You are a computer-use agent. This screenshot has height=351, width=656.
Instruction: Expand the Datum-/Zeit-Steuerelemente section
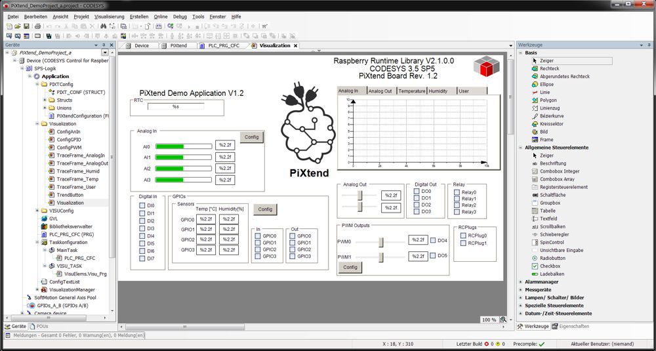click(521, 314)
